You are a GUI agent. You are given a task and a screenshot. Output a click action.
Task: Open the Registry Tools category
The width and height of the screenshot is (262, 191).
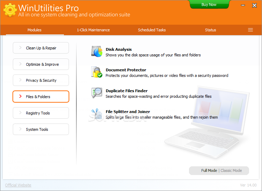click(x=41, y=113)
